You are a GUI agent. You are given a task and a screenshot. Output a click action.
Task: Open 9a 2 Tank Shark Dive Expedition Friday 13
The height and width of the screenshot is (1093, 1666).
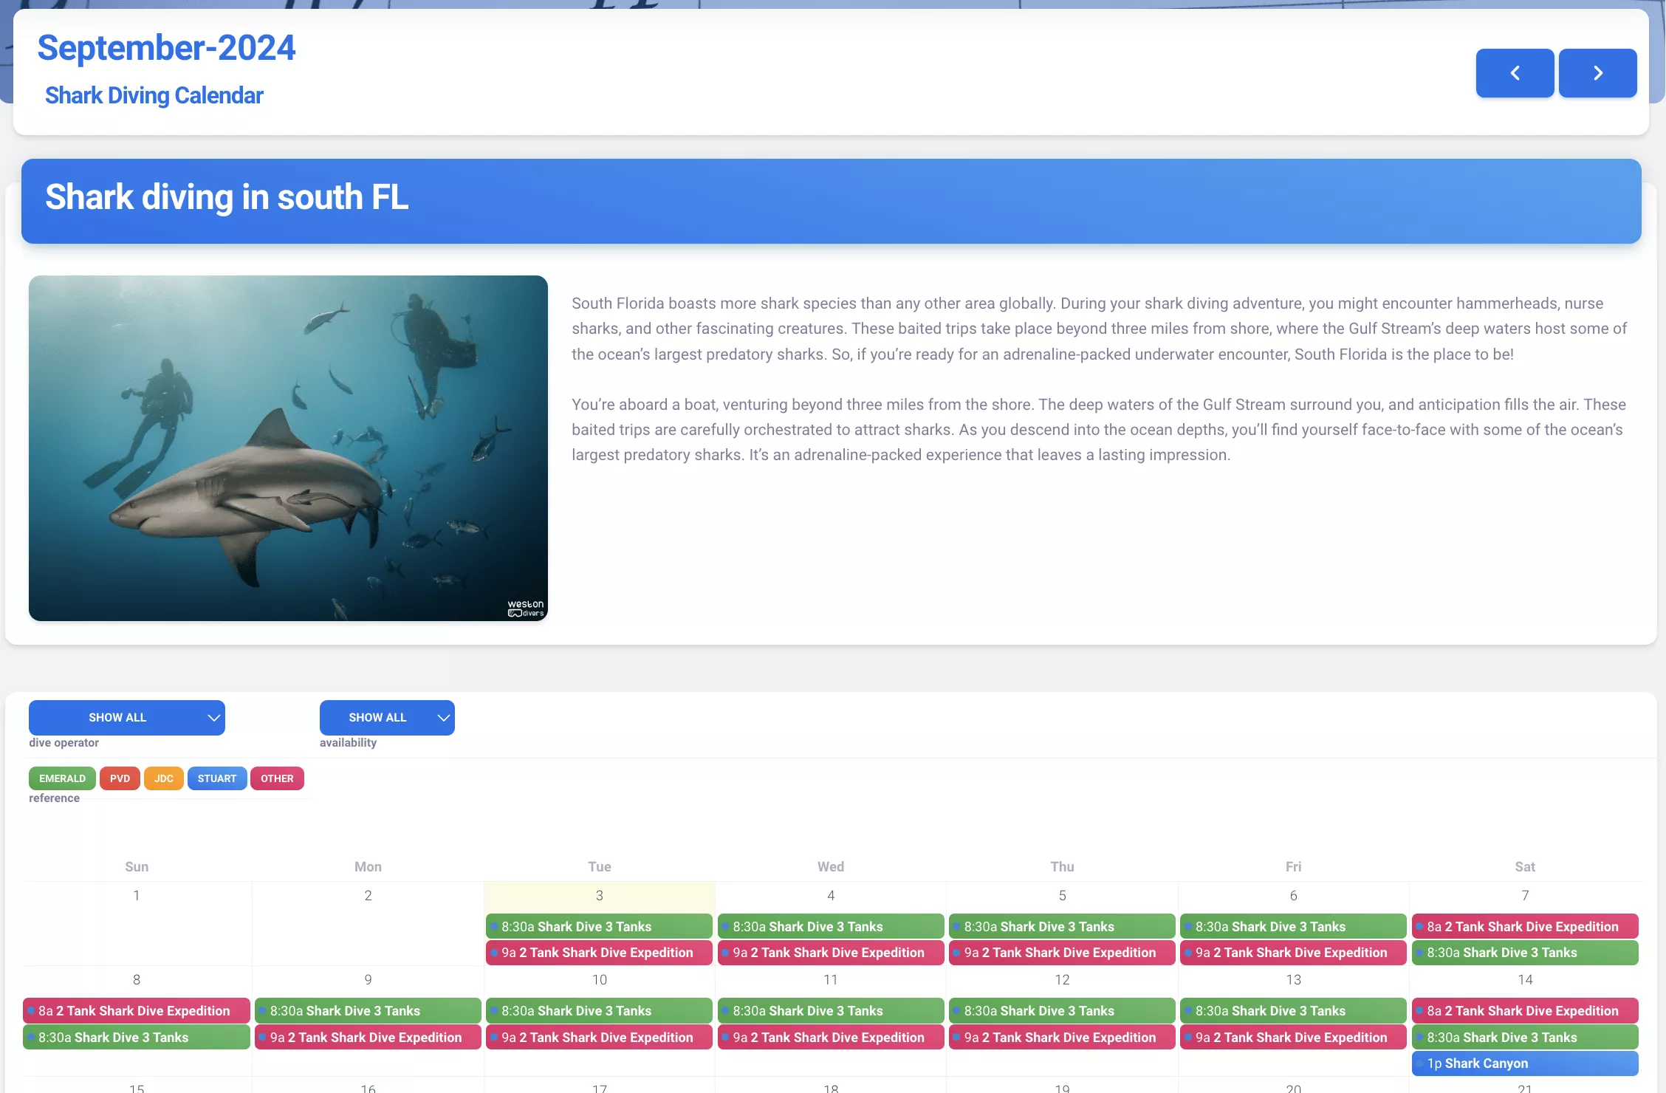tap(1293, 1037)
